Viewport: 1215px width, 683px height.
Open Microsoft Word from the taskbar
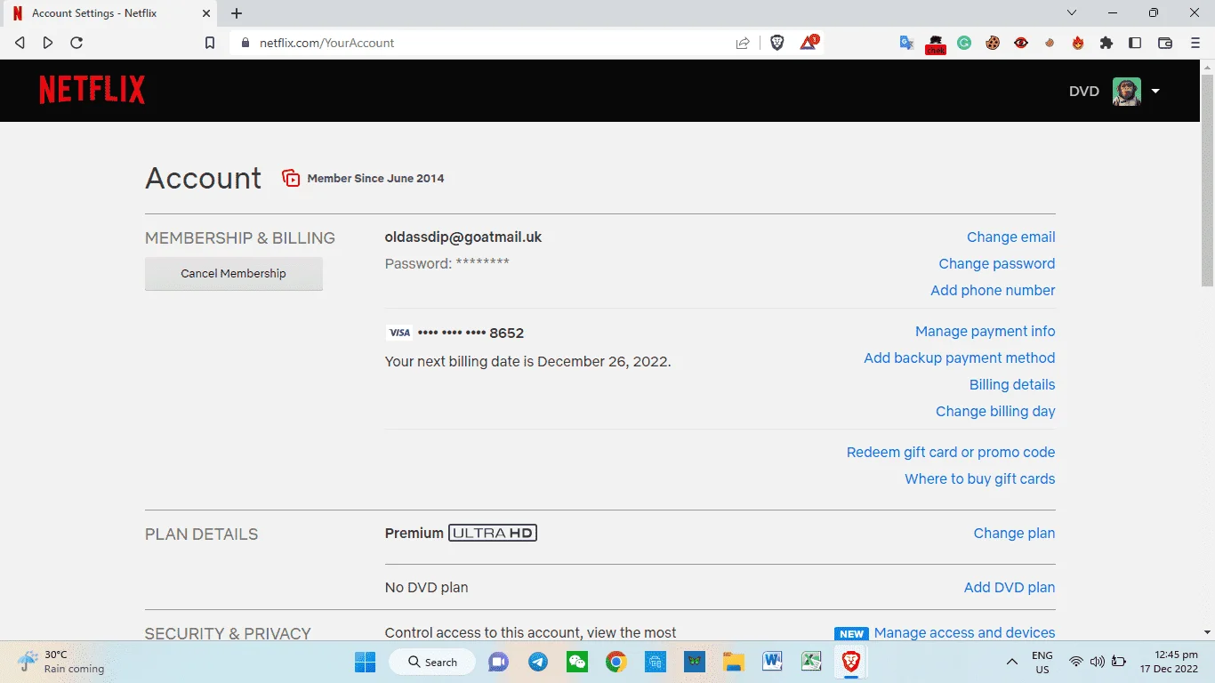772,662
